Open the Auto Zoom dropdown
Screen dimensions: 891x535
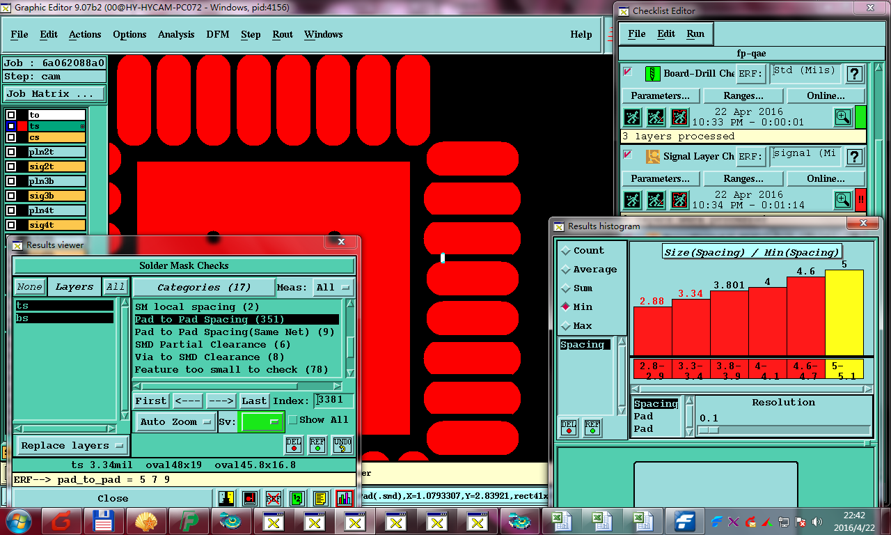pyautogui.click(x=177, y=422)
